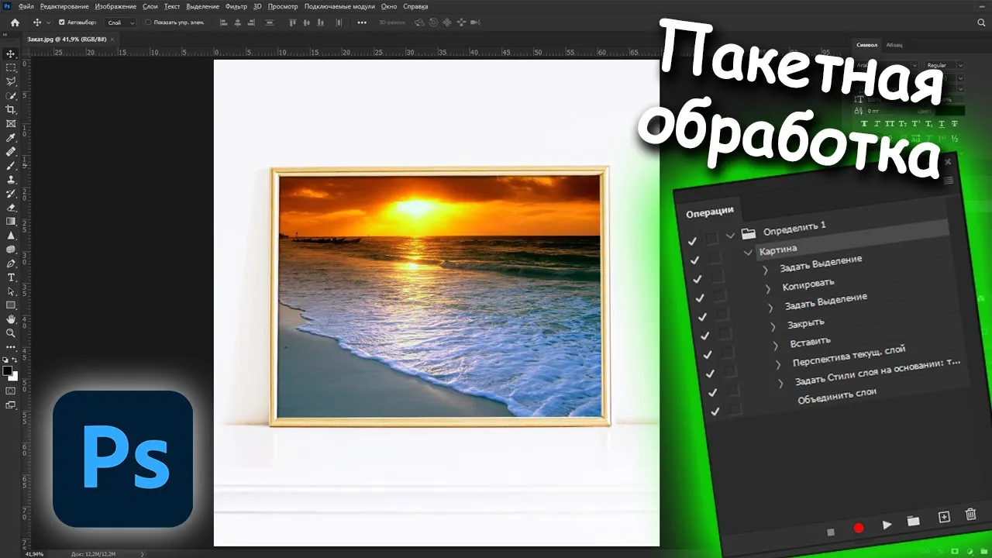
Task: Expand the Вставить step chevron
Action: [x=775, y=346]
